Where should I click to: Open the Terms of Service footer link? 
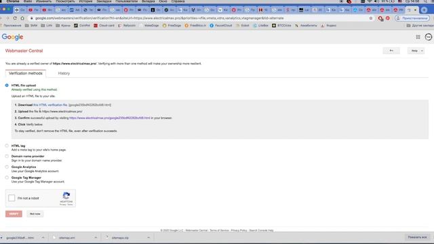pyautogui.click(x=219, y=230)
